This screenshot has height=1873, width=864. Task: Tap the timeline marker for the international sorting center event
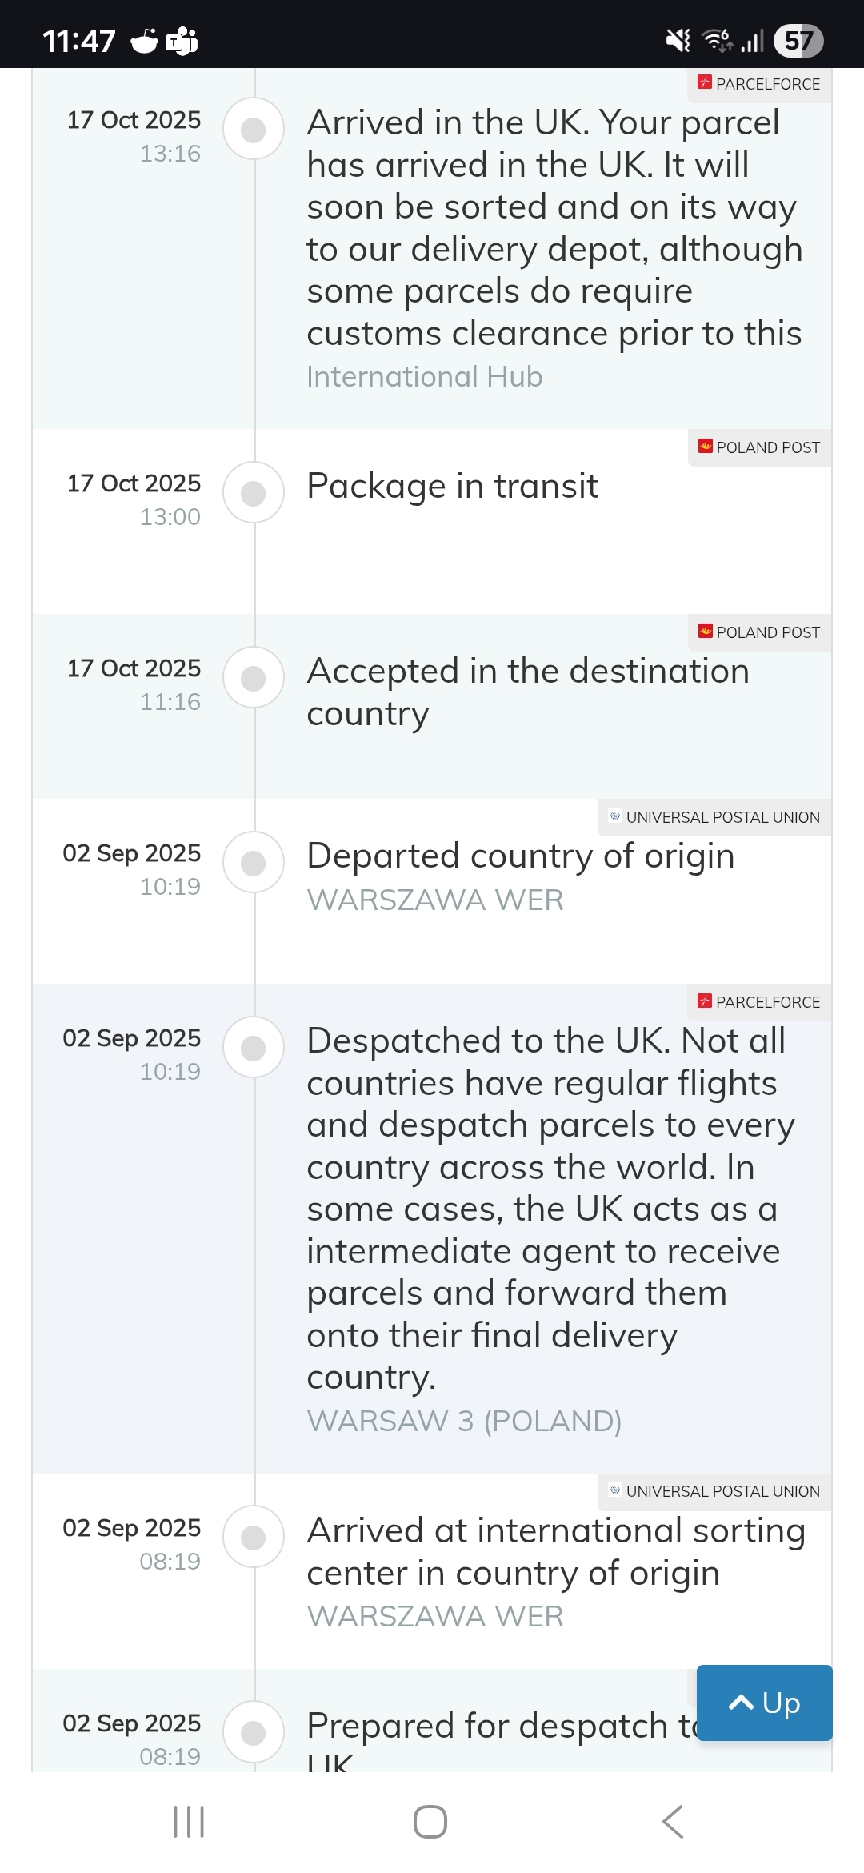[x=254, y=1537]
